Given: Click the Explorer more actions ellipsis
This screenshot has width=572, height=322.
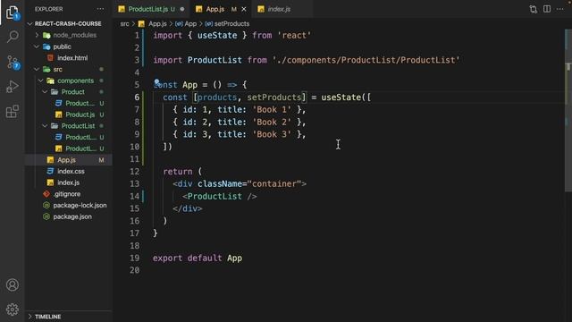Looking at the screenshot, I should coord(100,9).
